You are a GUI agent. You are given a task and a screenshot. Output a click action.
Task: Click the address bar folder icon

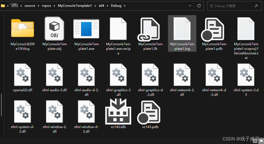[3, 6]
